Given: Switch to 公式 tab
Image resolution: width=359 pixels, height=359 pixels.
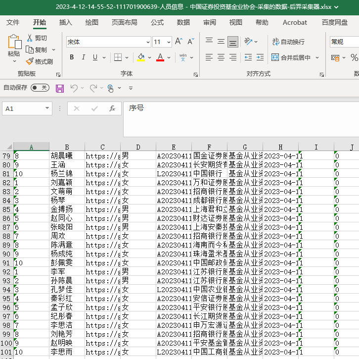Looking at the screenshot, I should tap(157, 22).
